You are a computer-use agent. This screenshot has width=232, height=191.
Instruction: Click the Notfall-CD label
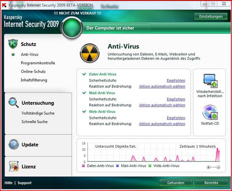click(x=210, y=124)
